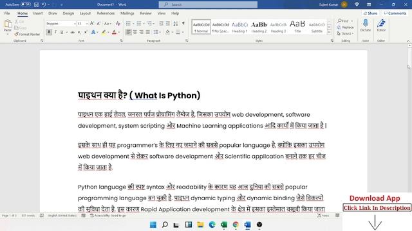The image size is (412, 231).
Task: Open the font name combo box
Action: pos(61,24)
